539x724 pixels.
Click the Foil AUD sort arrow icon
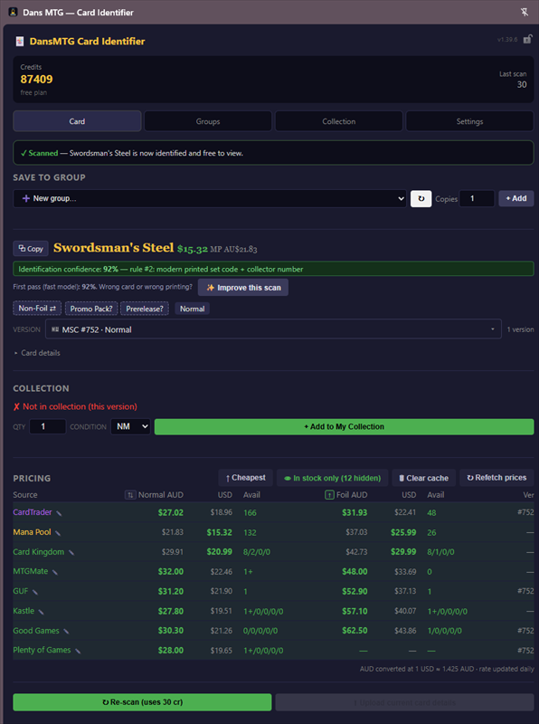pos(329,495)
